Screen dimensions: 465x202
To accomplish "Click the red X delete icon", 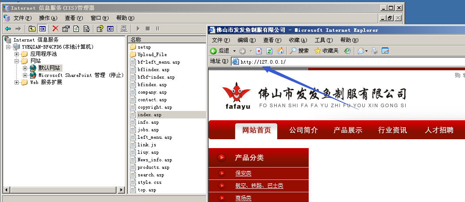I will click(55, 29).
